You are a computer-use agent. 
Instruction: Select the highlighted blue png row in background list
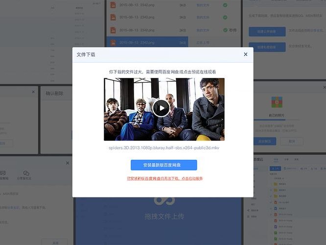pyautogui.click(x=147, y=42)
